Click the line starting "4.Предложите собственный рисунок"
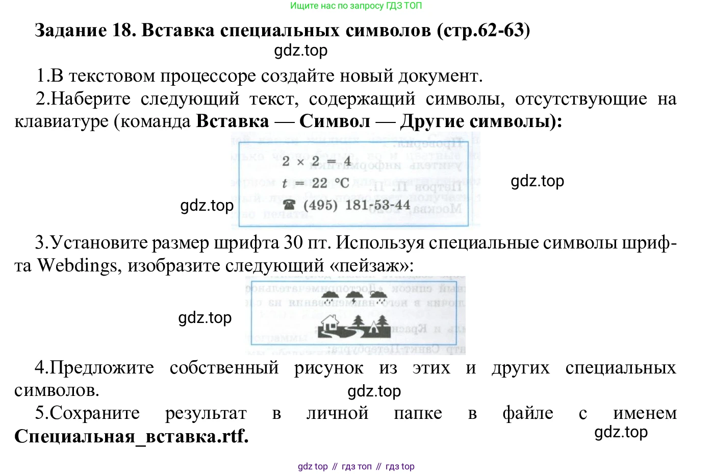 356,367
